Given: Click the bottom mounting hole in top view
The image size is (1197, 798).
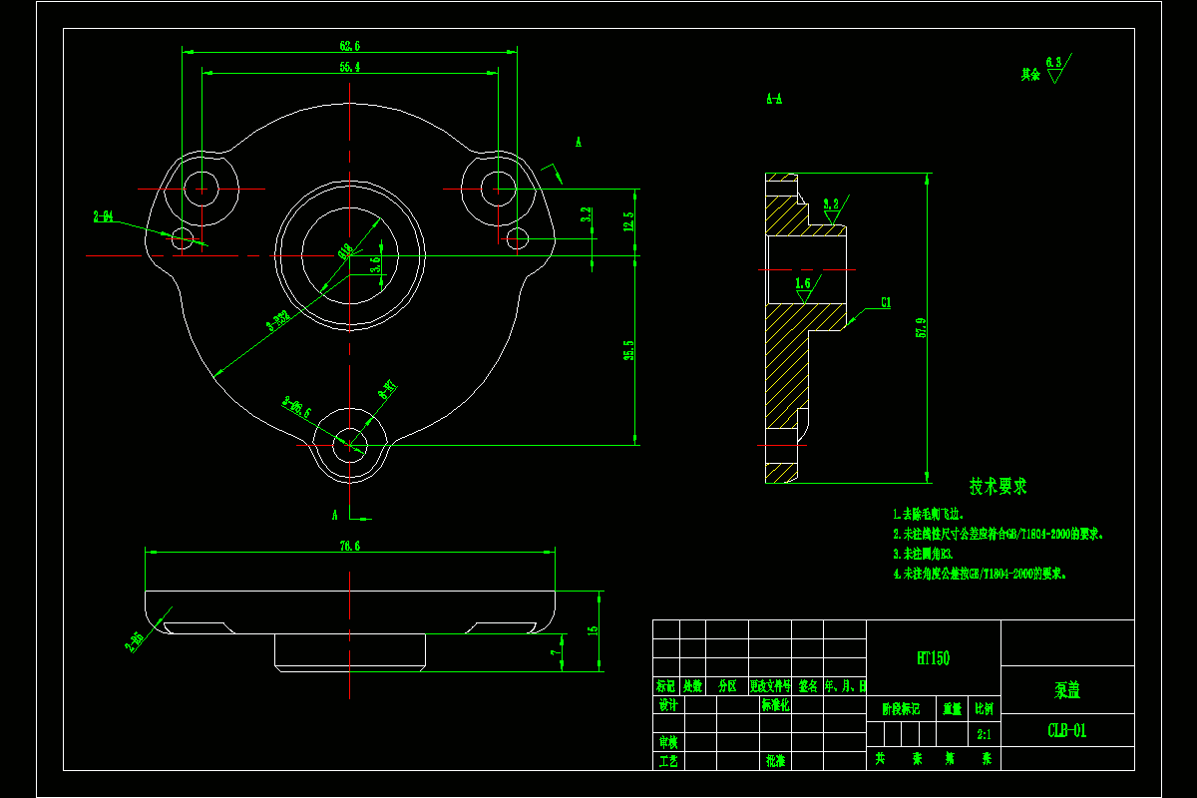Looking at the screenshot, I should (x=350, y=445).
